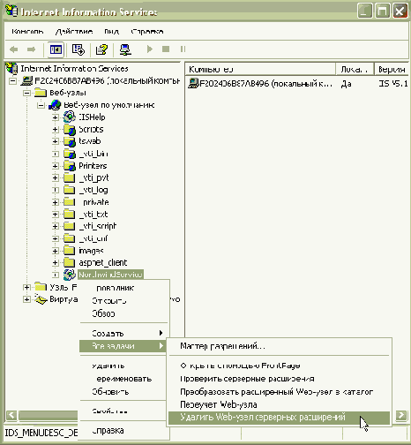411x445 pixels.
Task: Select the Internet Information Services root node
Action: click(x=74, y=69)
